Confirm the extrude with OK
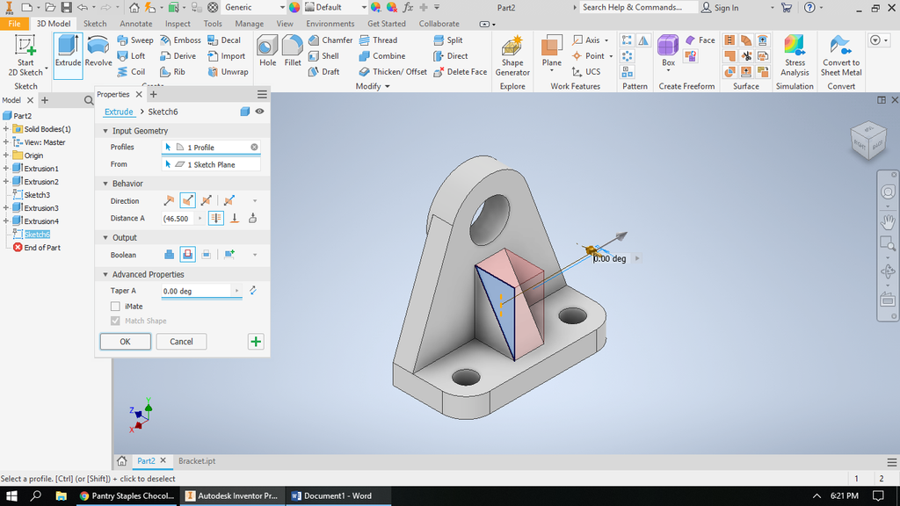 click(125, 342)
